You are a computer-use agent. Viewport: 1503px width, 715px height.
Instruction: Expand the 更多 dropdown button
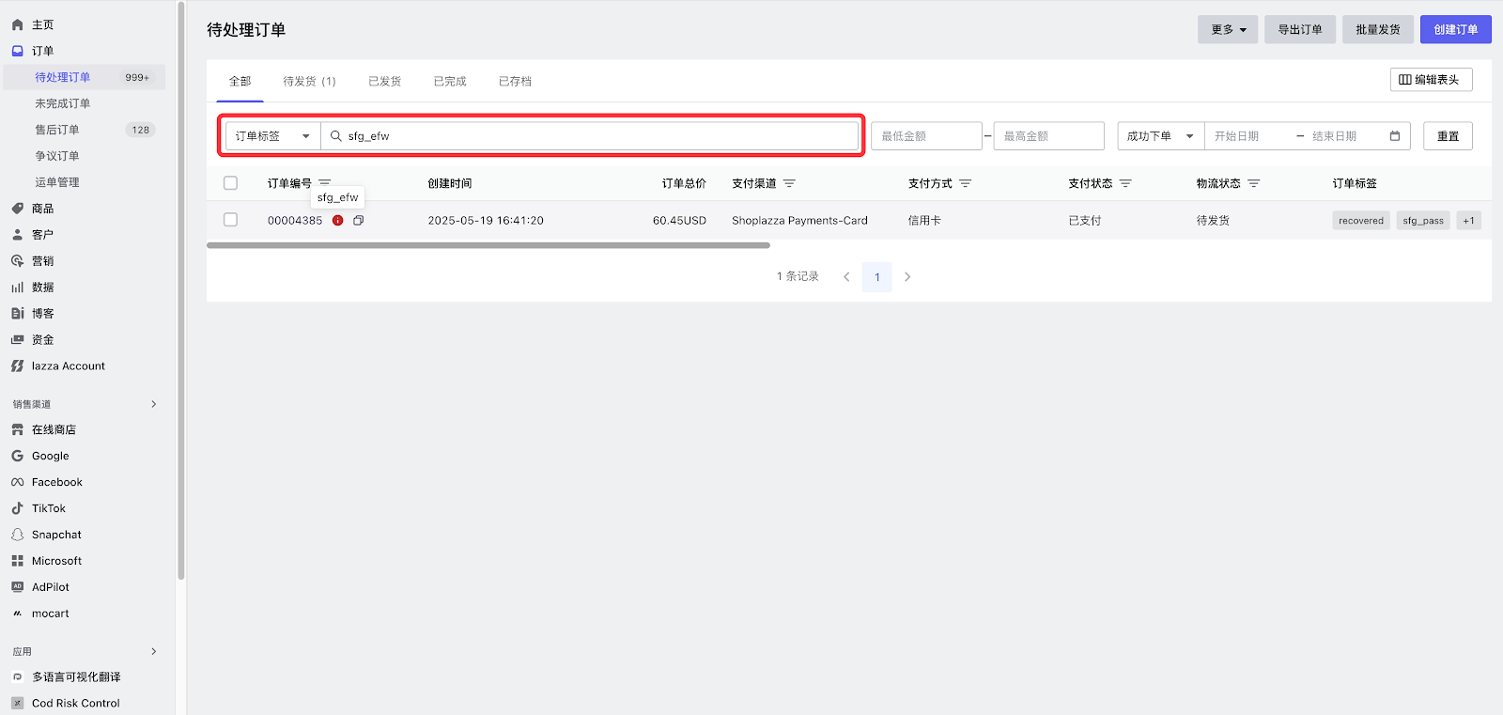click(1227, 30)
